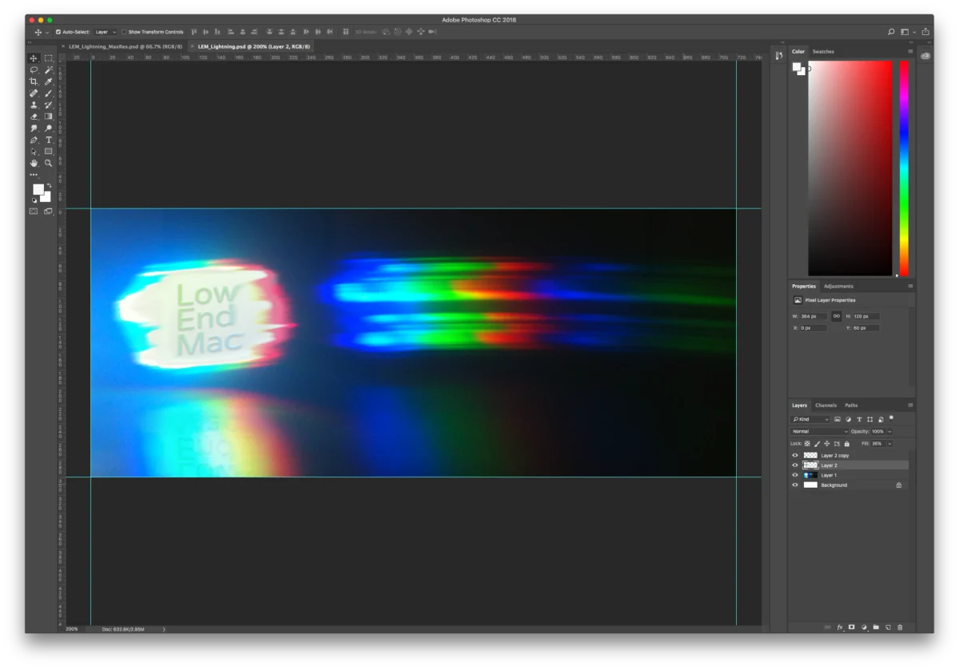Switch to the Swatches tab
The image size is (959, 669).
823,51
